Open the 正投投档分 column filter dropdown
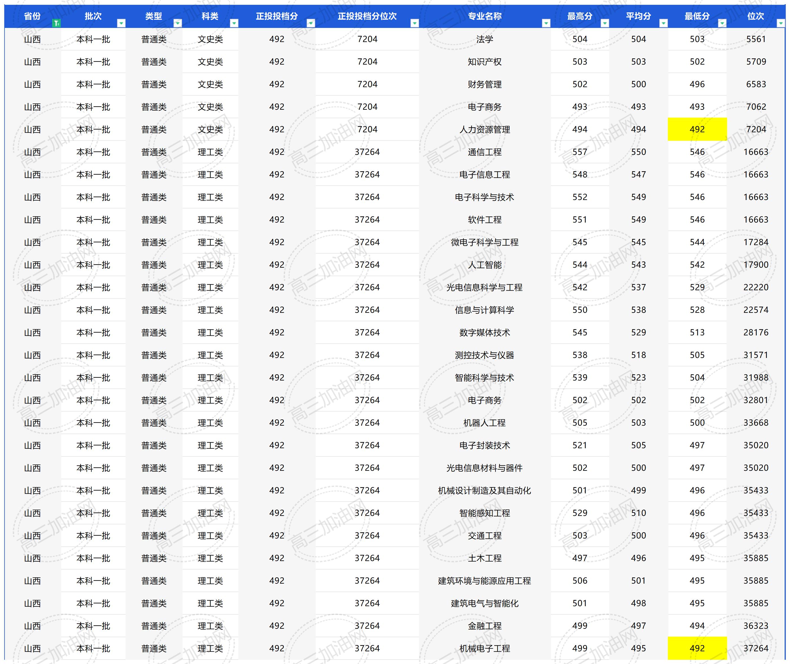This screenshot has height=664, width=790. coord(311,23)
